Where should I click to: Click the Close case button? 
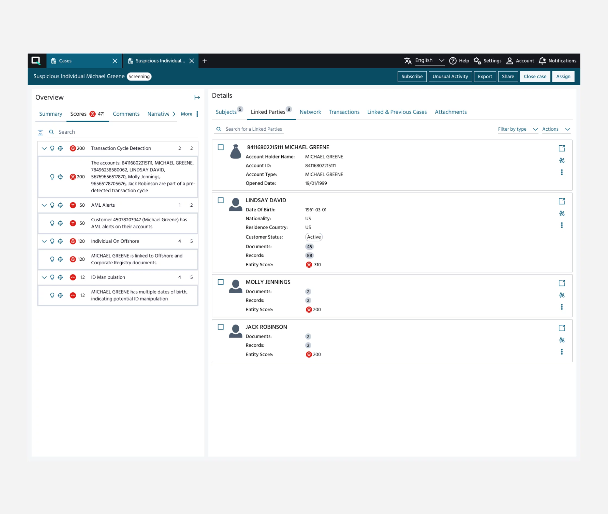[535, 76]
